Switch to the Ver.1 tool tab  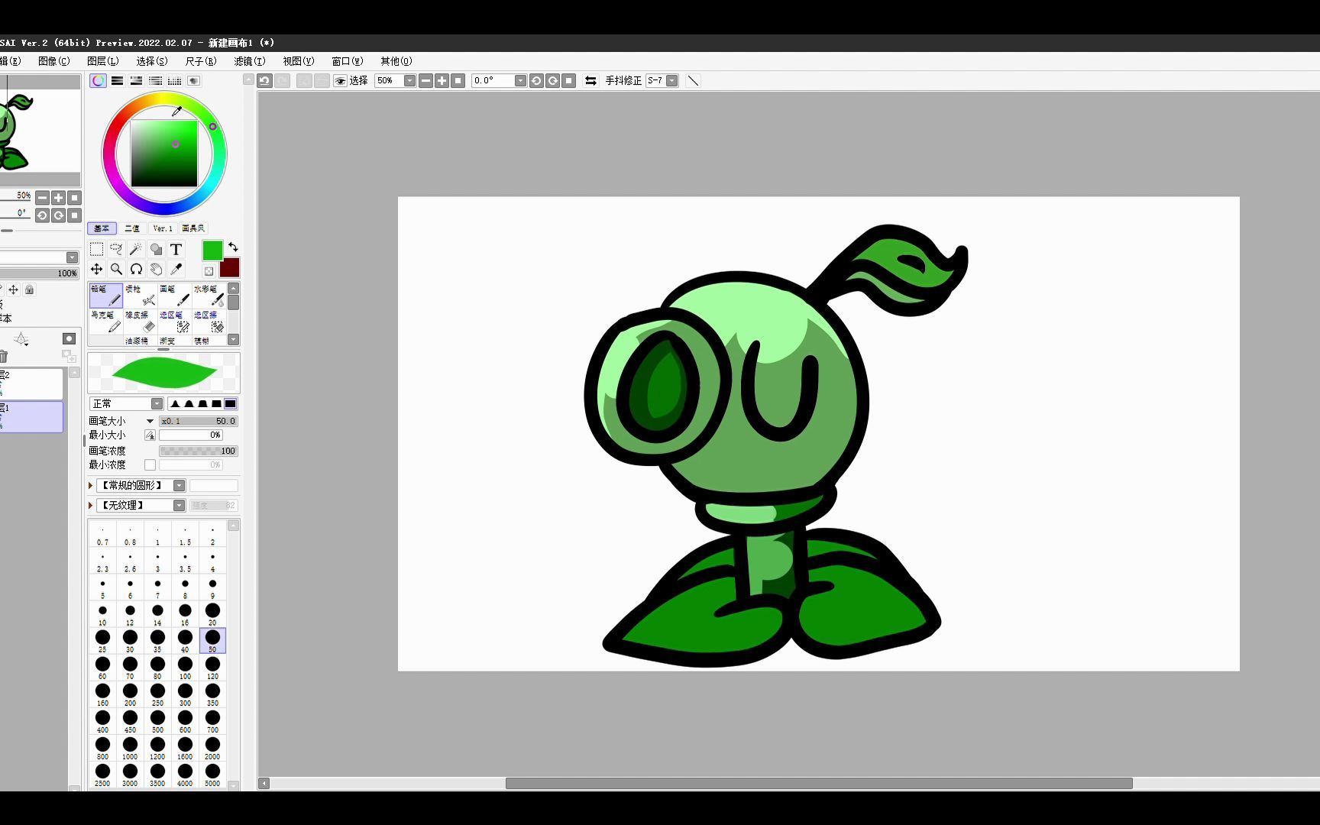pos(163,228)
